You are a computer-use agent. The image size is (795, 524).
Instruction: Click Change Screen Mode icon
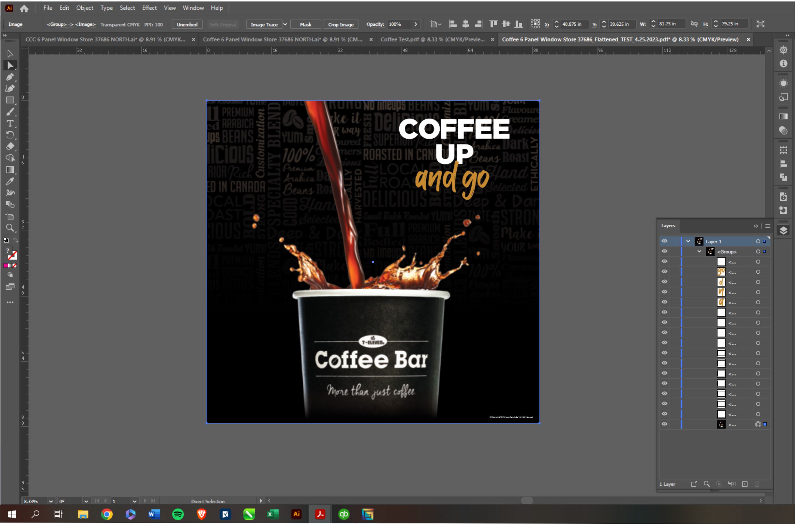click(10, 287)
